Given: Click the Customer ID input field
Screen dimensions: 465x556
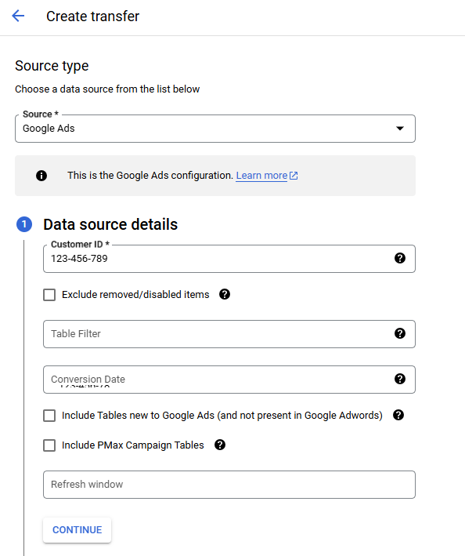Looking at the screenshot, I should 229,259.
